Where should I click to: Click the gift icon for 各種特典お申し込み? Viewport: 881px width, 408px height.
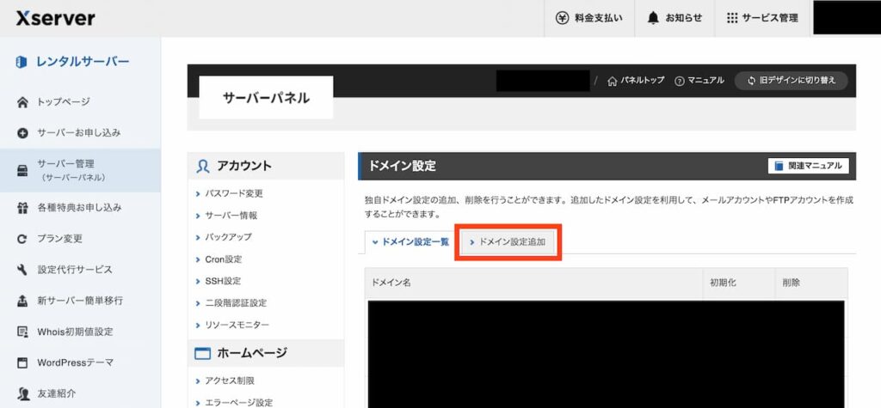pos(23,208)
